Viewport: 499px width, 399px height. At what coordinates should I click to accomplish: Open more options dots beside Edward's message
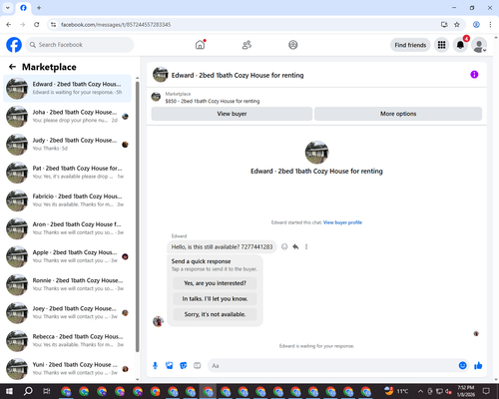point(306,246)
